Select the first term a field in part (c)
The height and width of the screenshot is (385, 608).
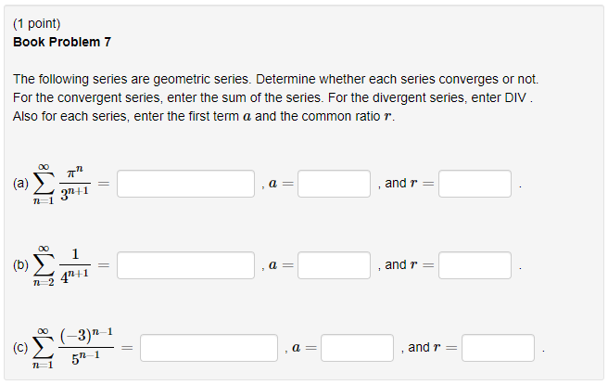[x=357, y=348]
